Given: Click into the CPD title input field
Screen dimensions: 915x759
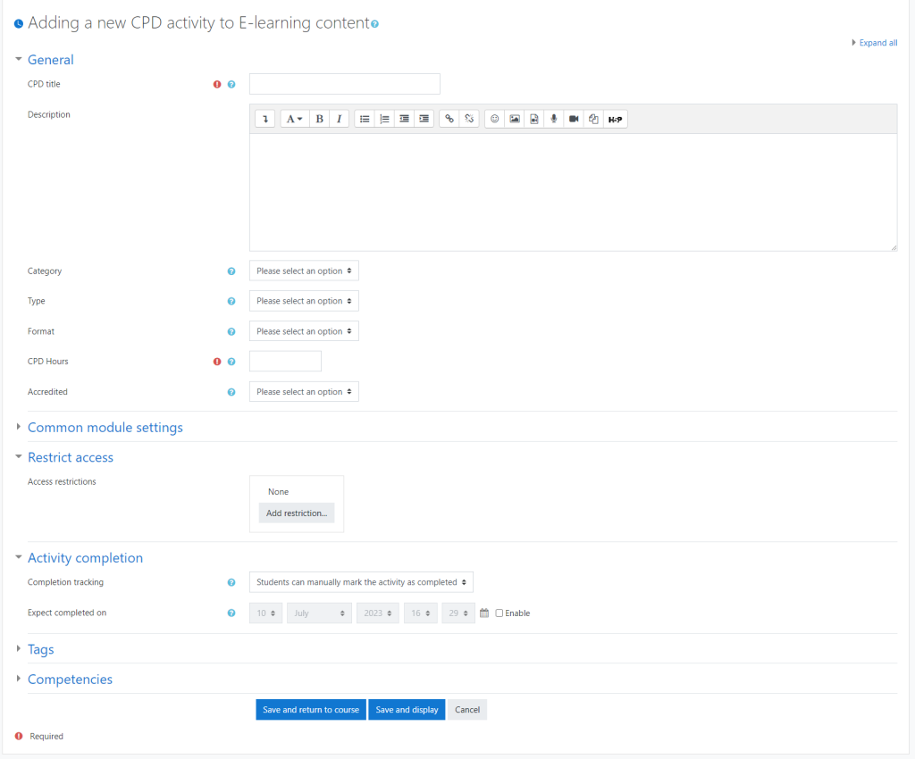Looking at the screenshot, I should click(345, 84).
